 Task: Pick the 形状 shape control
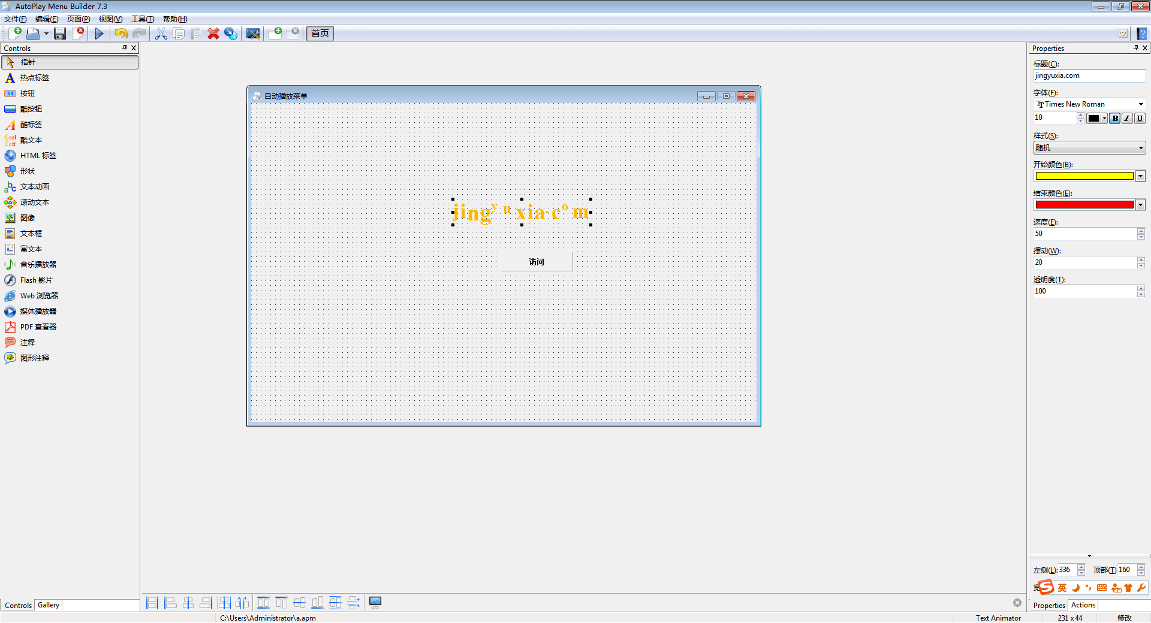point(70,171)
